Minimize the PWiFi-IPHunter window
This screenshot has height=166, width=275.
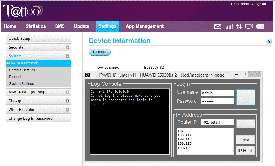click(237, 75)
